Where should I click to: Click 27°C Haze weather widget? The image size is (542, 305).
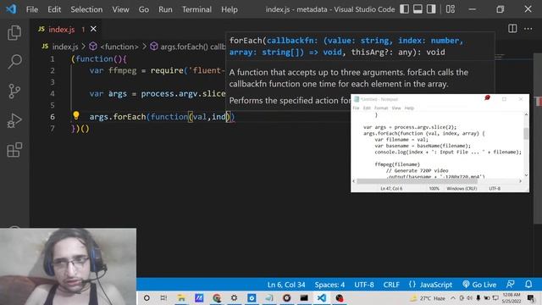coord(428,297)
